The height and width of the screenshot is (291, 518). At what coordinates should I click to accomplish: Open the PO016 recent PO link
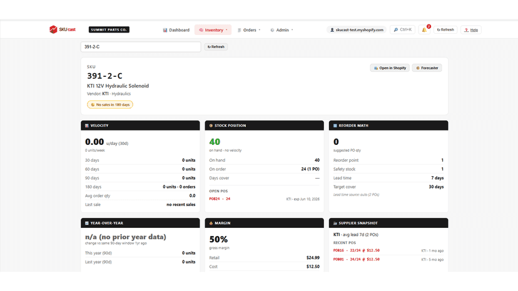[357, 250]
